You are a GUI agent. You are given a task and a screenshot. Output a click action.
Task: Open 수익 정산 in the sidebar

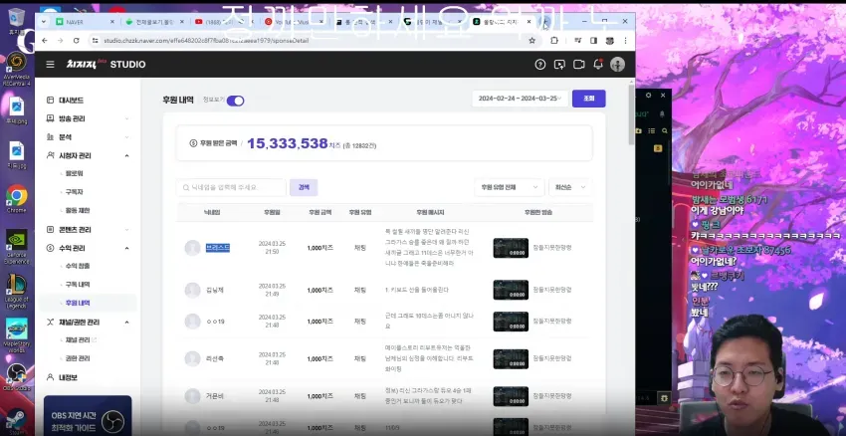coord(78,266)
